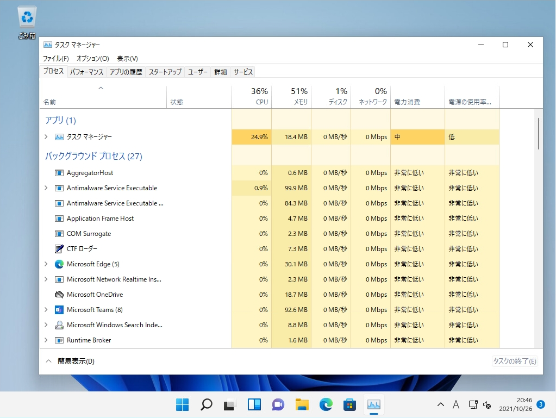Click the 24.9% CPU value cell
556x418 pixels.
[x=252, y=137]
